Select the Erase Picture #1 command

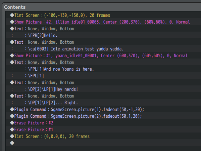tap(103, 129)
